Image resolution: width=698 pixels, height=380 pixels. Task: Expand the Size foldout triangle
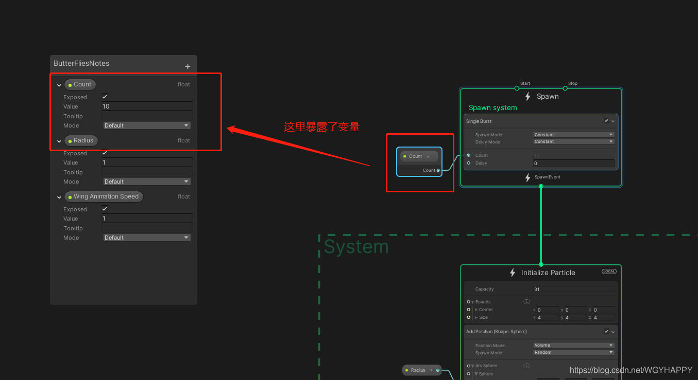pyautogui.click(x=476, y=317)
